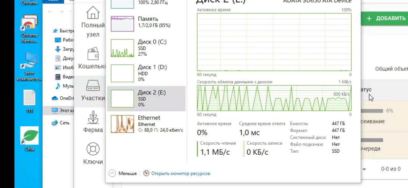408x188 pixels.
Task: Select the Участки drive icon in Chia sidebar
Action: [93, 85]
